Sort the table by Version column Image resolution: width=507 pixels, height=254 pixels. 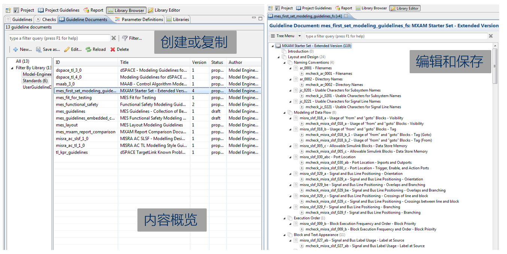pyautogui.click(x=199, y=62)
